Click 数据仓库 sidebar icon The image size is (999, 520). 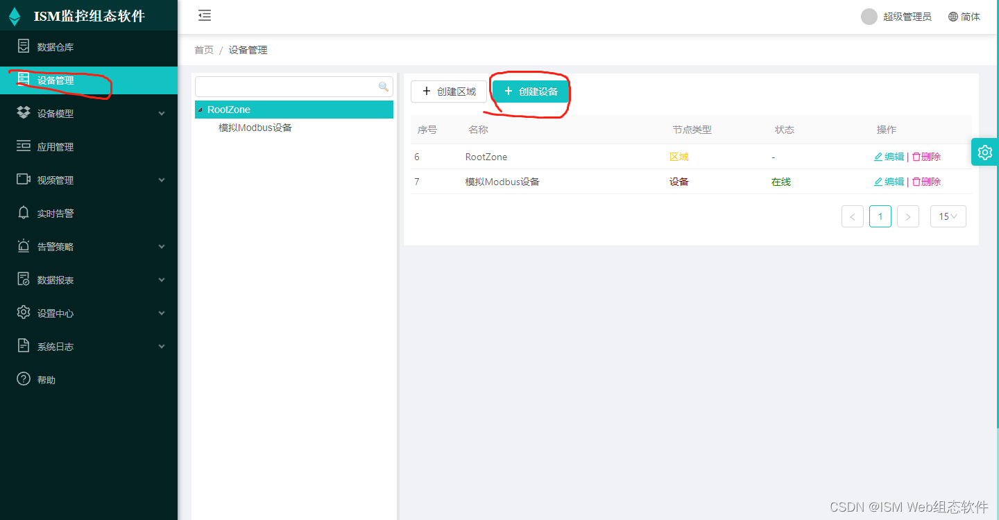[x=24, y=46]
